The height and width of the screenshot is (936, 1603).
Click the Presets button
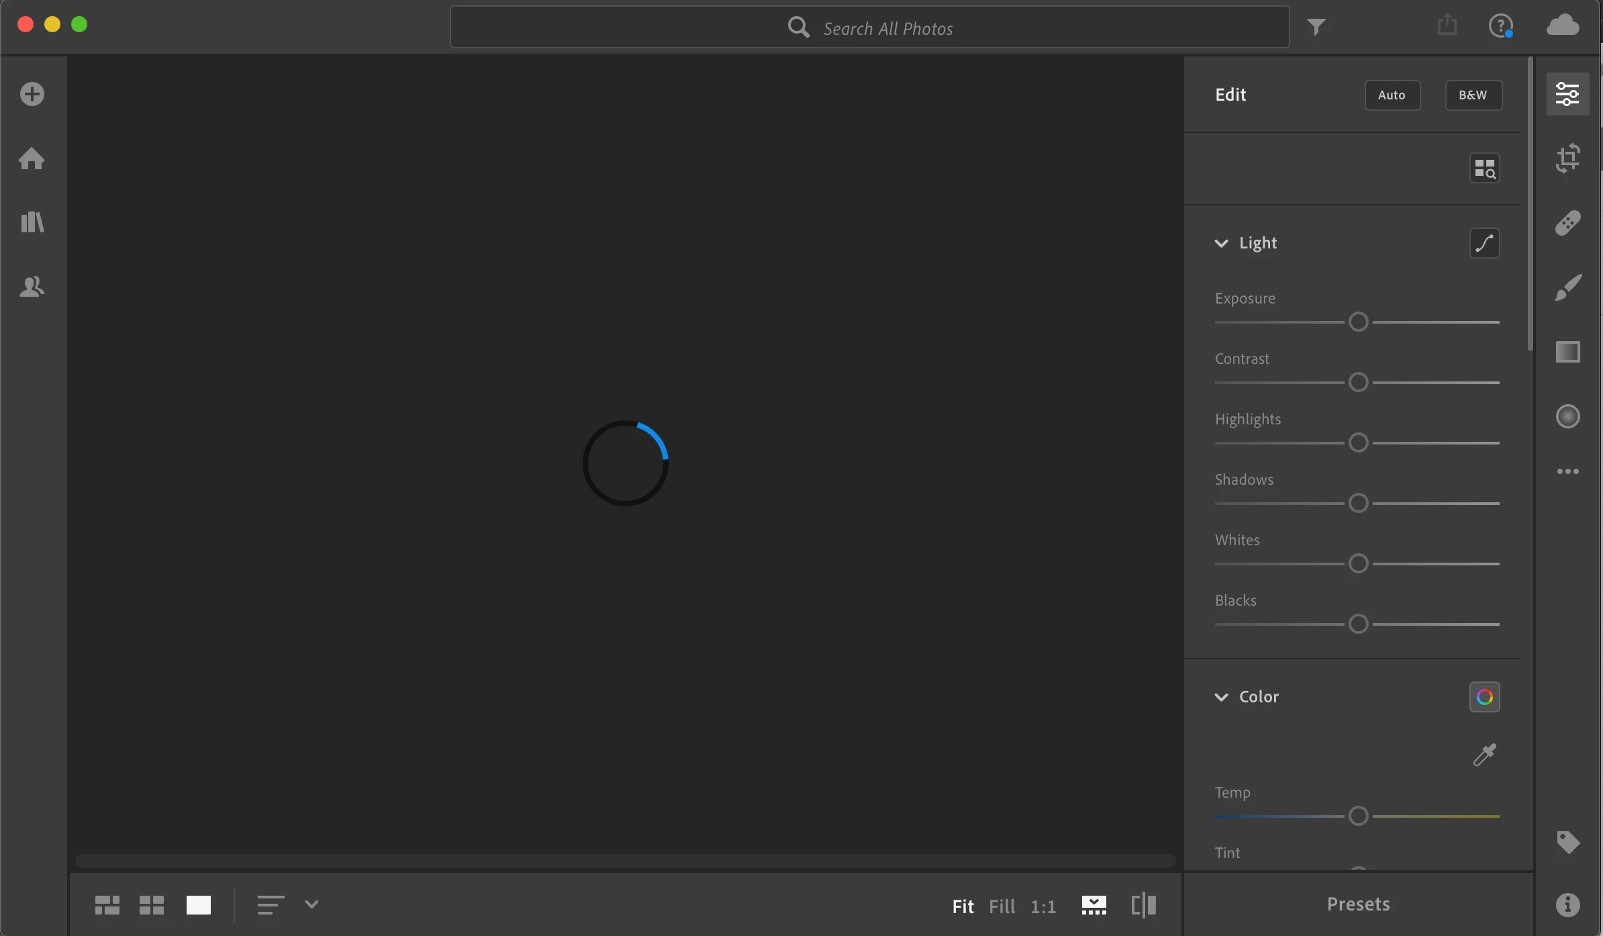click(1358, 904)
